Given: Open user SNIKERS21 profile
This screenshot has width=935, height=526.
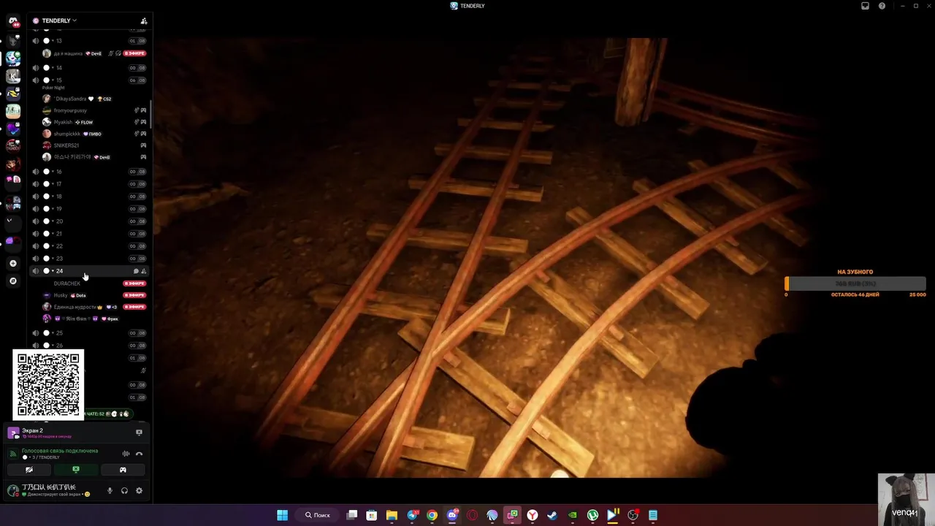Looking at the screenshot, I should click(95, 145).
